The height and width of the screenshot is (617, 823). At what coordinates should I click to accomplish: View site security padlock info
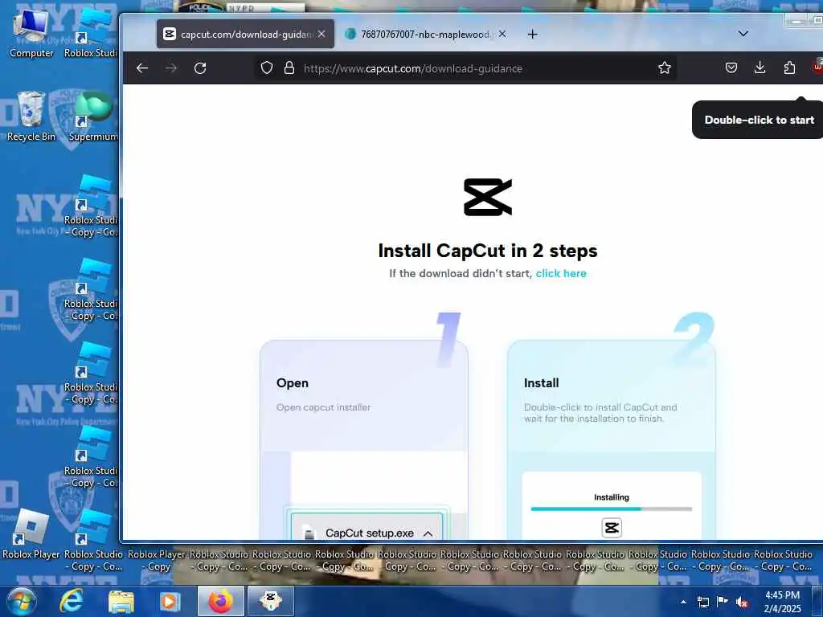pos(289,67)
